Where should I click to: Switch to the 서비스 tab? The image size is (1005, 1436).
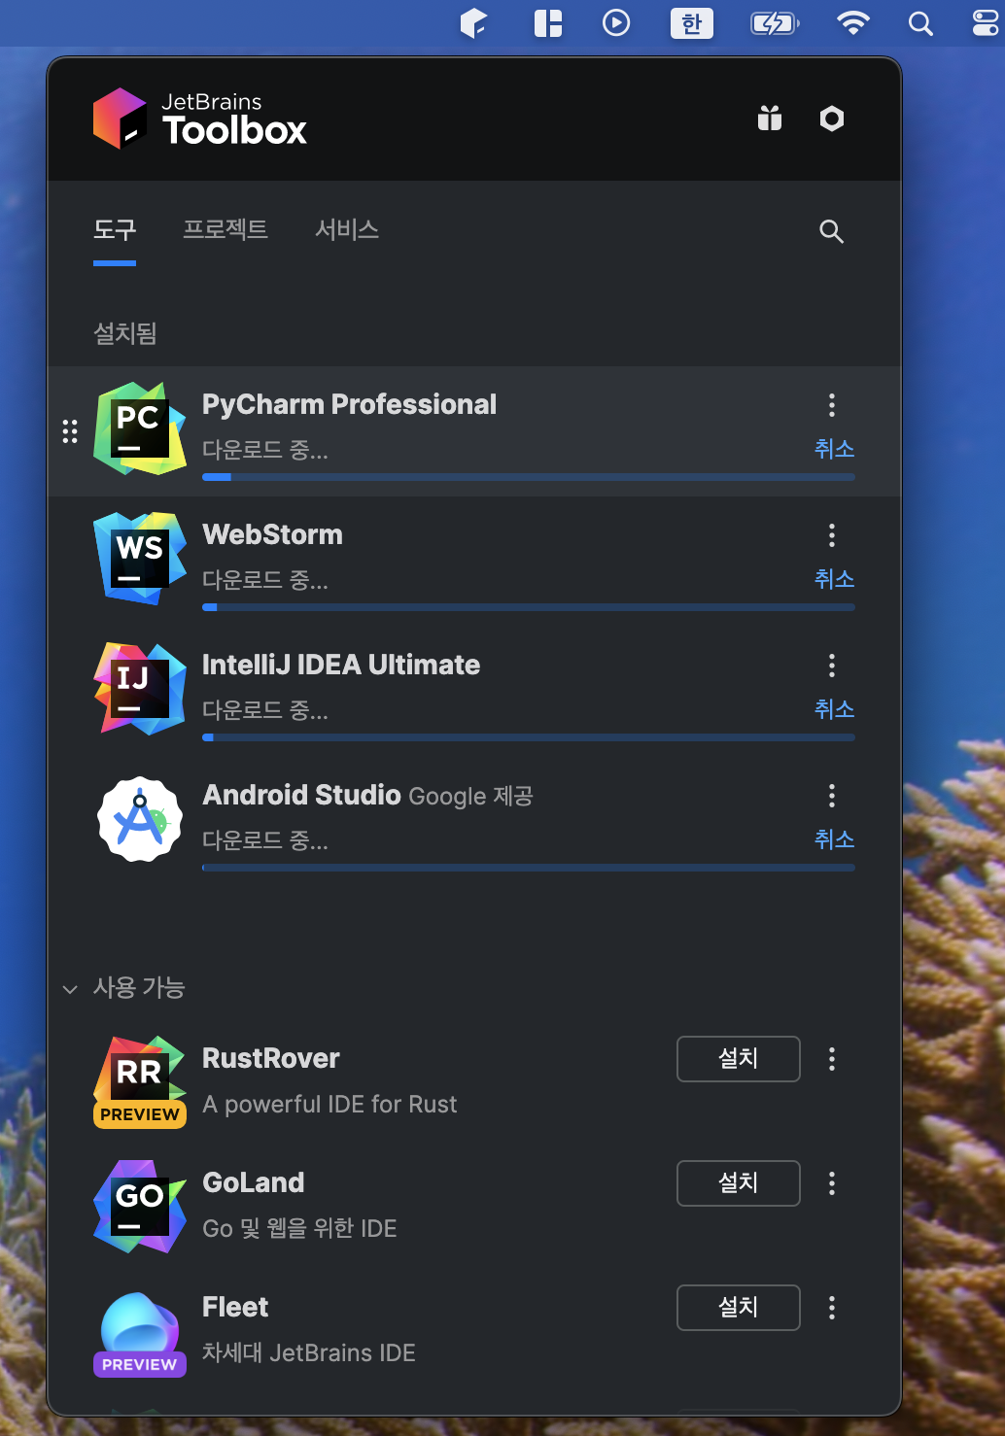[347, 230]
